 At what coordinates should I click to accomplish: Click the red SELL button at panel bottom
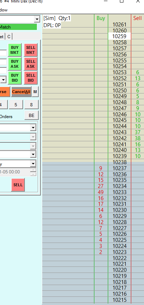pyautogui.click(x=18, y=185)
